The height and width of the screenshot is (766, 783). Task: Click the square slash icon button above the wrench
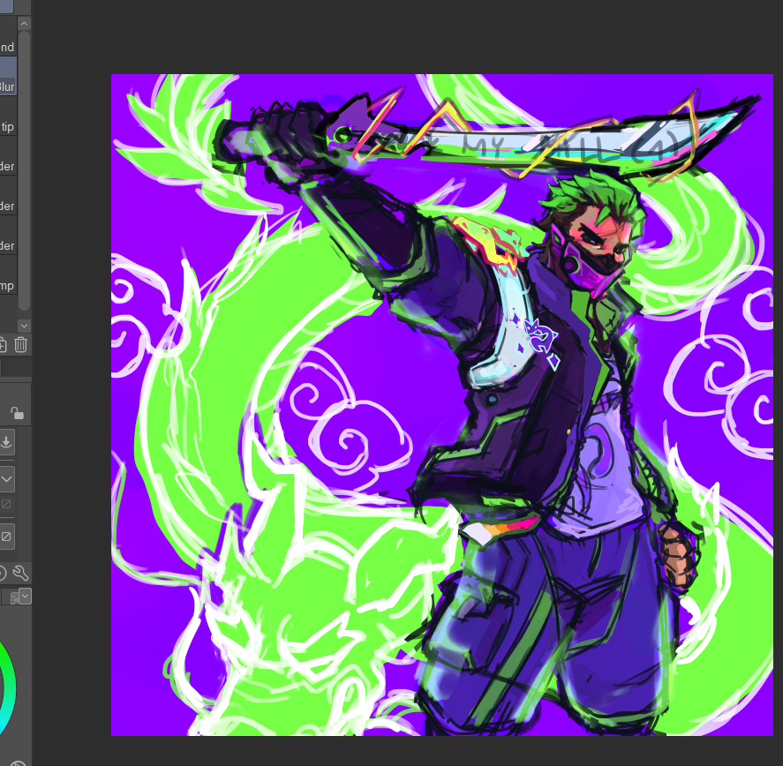pos(6,537)
